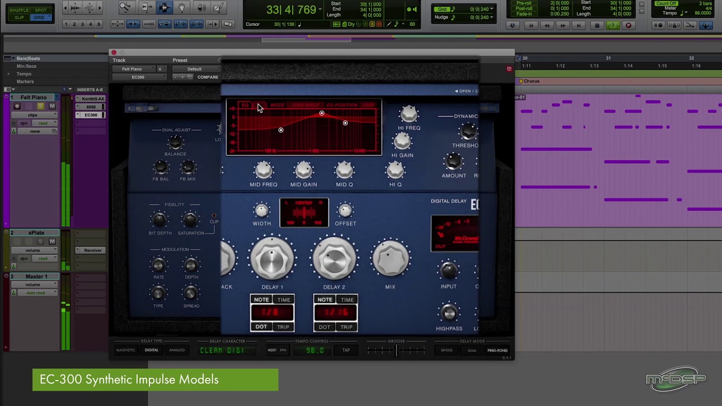Click the Wait for Note icon

click(658, 25)
